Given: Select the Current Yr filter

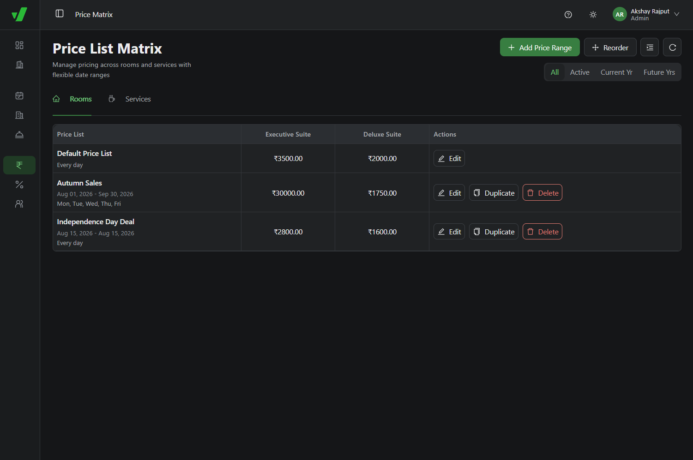Looking at the screenshot, I should coord(616,72).
